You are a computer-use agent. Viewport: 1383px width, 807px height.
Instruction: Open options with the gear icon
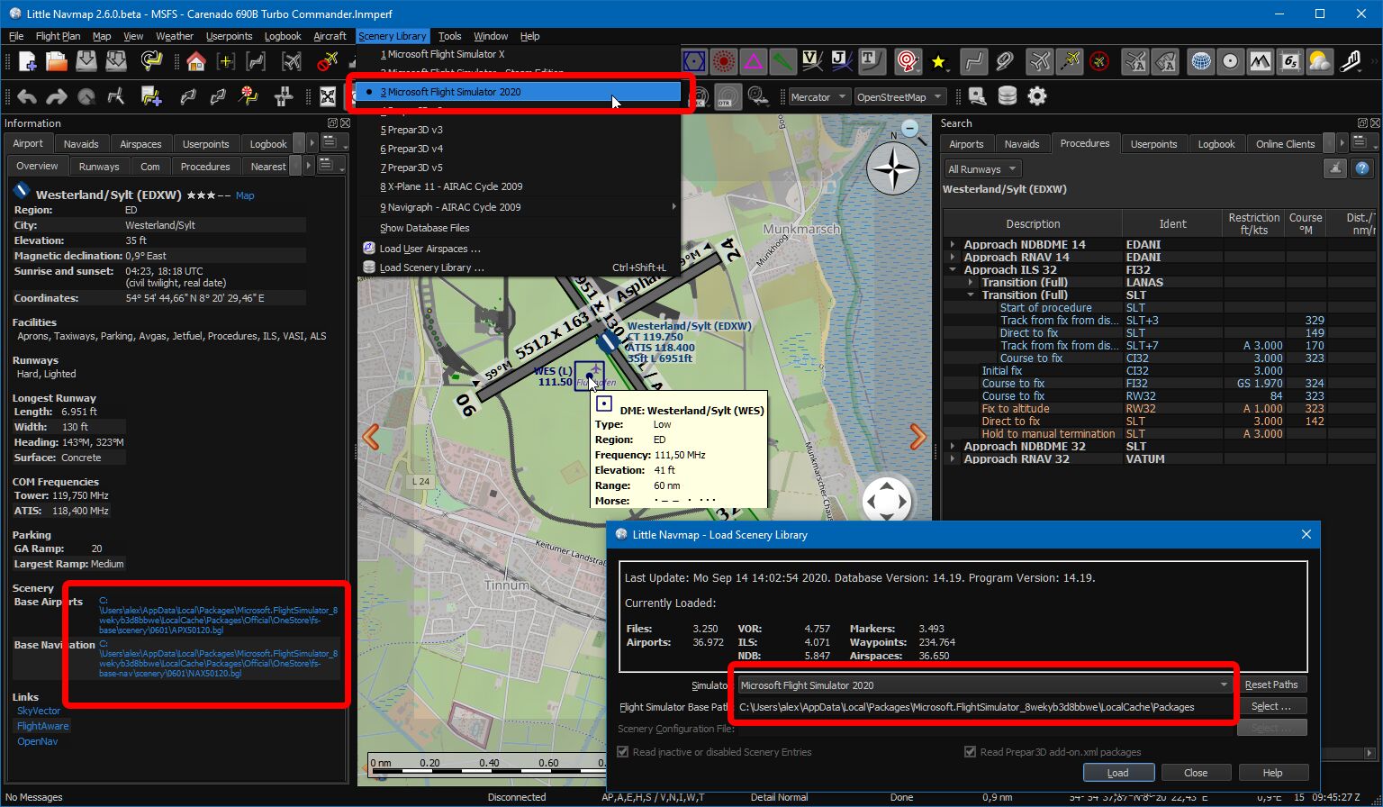click(1037, 96)
